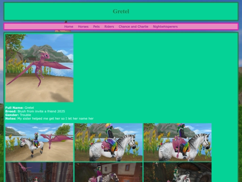Open photo of dragon hanging beside zebra horse
This screenshot has height=182, width=242.
(177, 142)
